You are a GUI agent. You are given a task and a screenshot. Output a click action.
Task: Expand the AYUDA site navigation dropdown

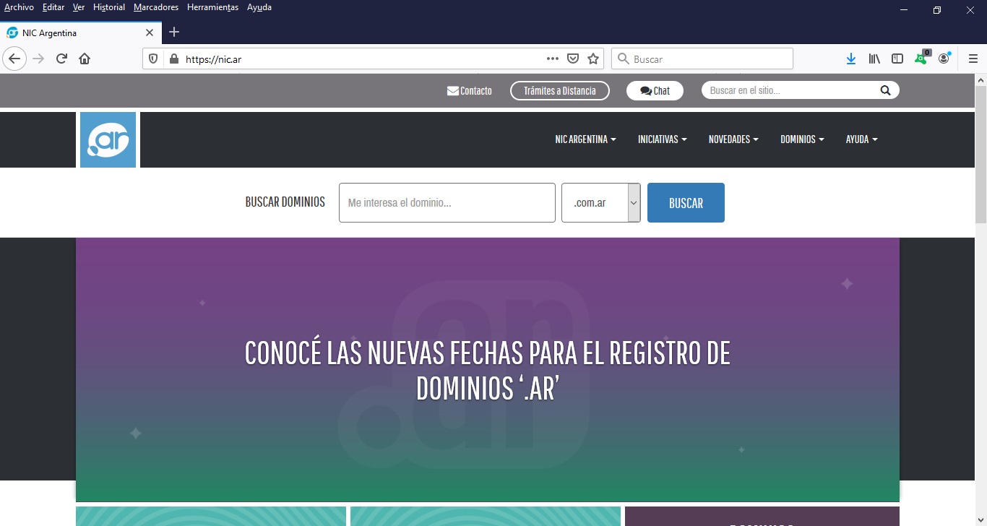click(861, 139)
